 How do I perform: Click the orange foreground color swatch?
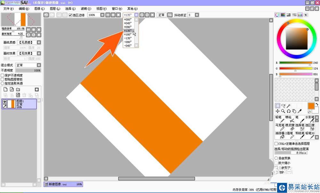(x=311, y=106)
